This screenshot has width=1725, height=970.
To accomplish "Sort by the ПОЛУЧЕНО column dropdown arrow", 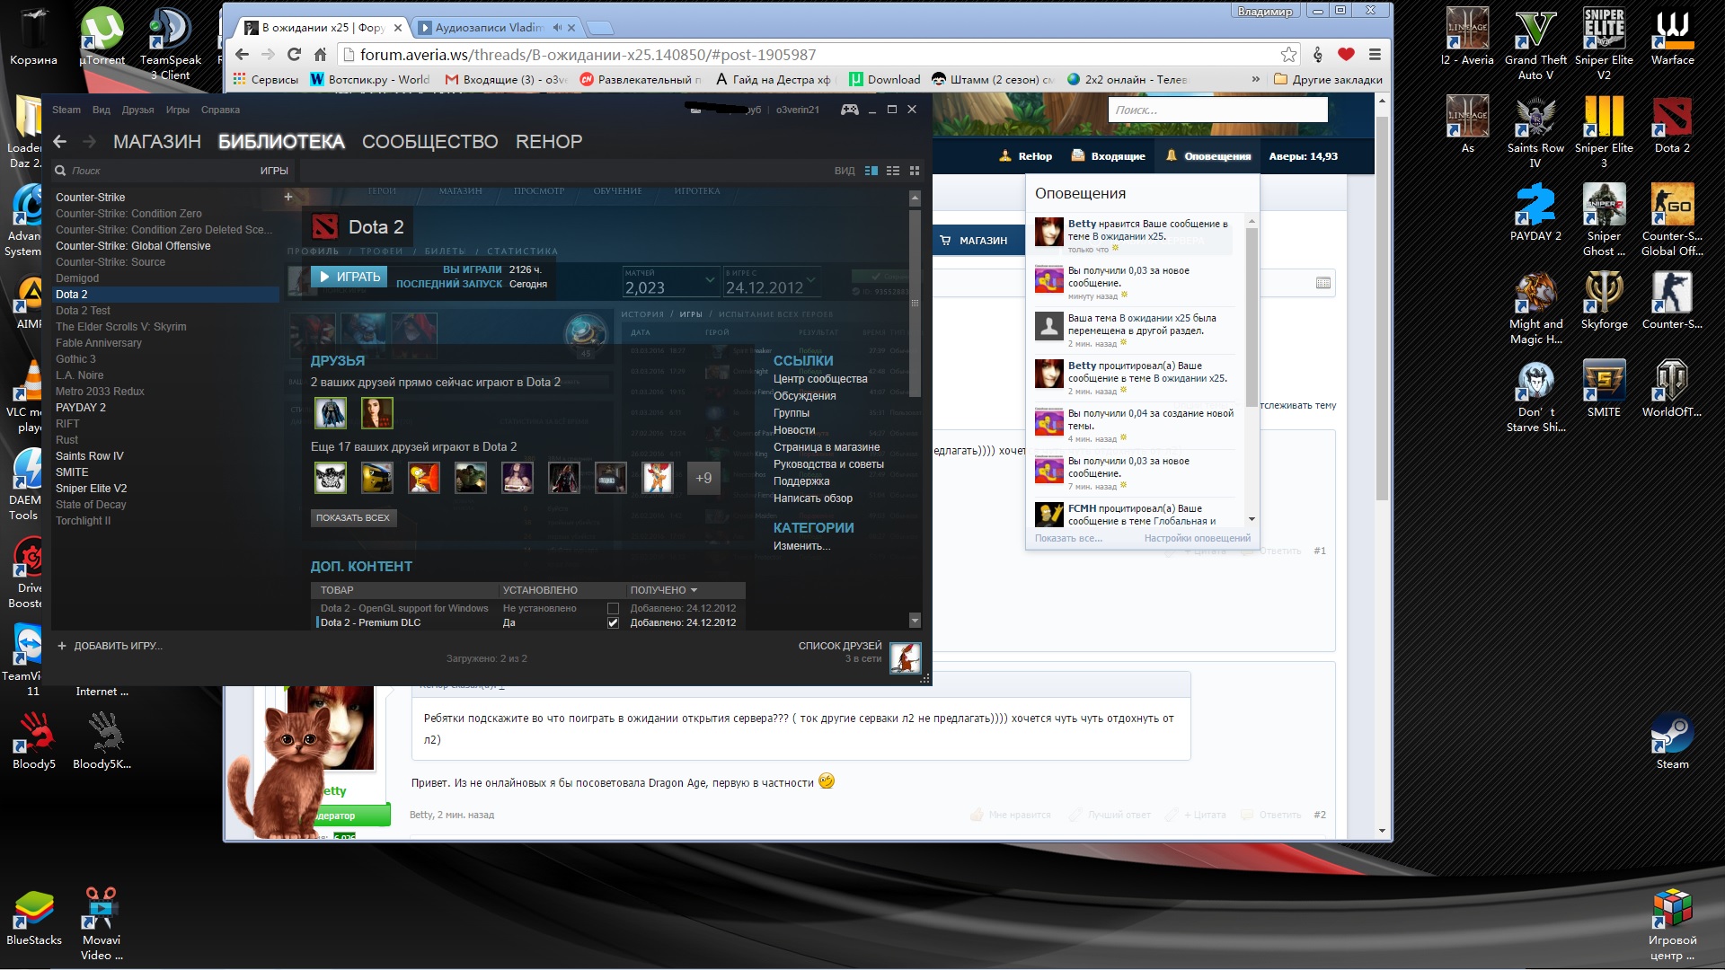I will point(694,590).
